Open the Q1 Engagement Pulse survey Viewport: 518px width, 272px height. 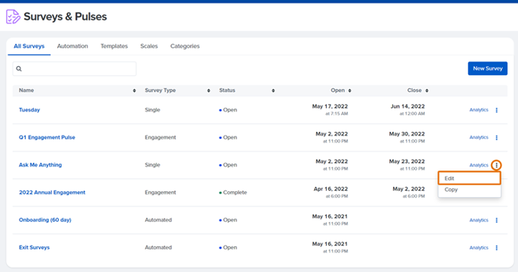pos(47,137)
